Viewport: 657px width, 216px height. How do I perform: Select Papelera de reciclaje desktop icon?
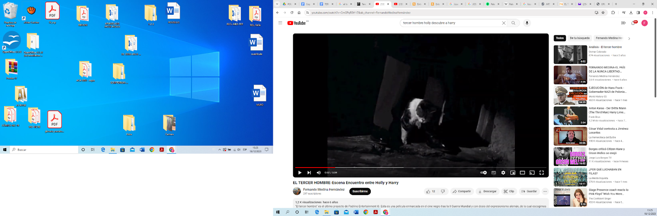10,14
